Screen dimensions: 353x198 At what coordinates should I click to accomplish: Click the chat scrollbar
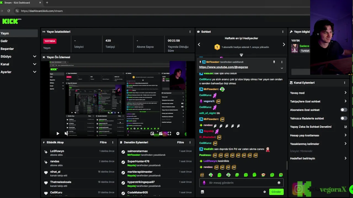pos(287,166)
